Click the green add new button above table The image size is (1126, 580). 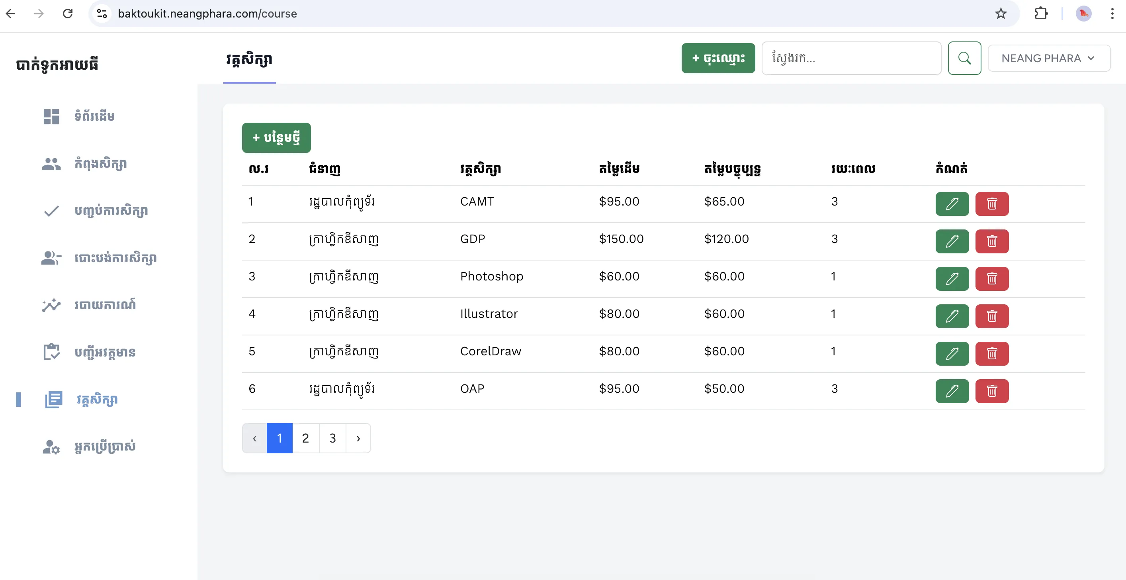tap(276, 138)
